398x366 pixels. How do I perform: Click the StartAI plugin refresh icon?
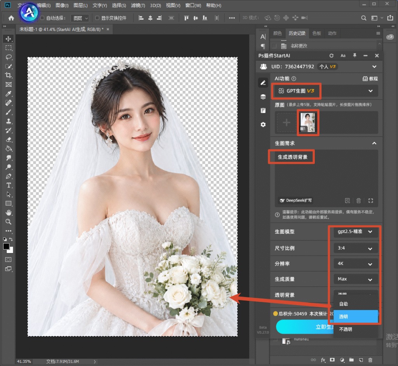click(331, 56)
